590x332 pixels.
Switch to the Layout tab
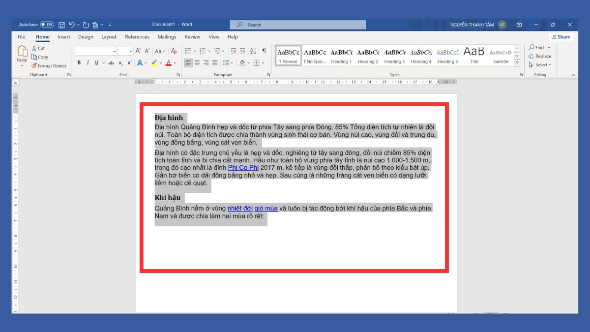click(x=109, y=37)
